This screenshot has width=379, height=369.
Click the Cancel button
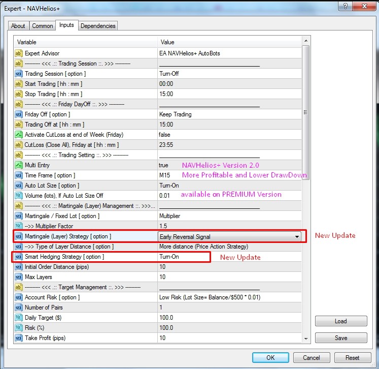[x=312, y=358]
